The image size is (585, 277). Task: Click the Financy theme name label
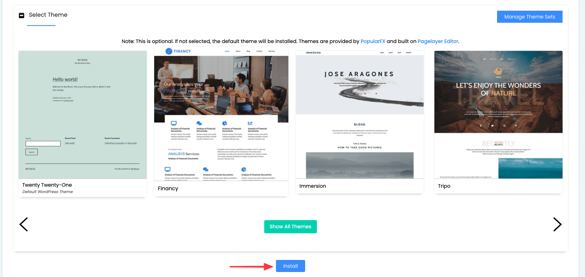click(168, 188)
